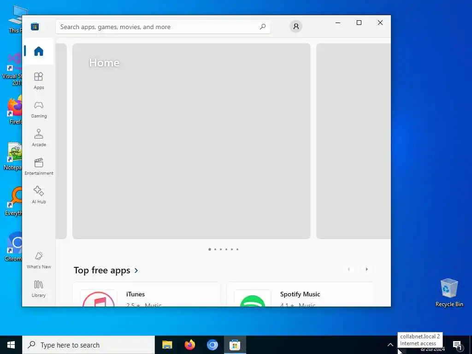Click the iTunes app title
The width and height of the screenshot is (472, 354).
click(x=136, y=294)
